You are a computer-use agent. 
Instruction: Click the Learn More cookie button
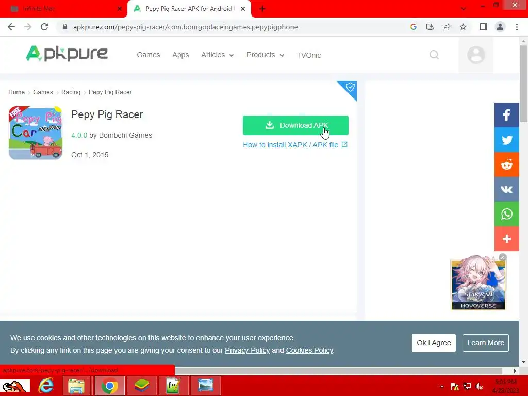point(486,343)
